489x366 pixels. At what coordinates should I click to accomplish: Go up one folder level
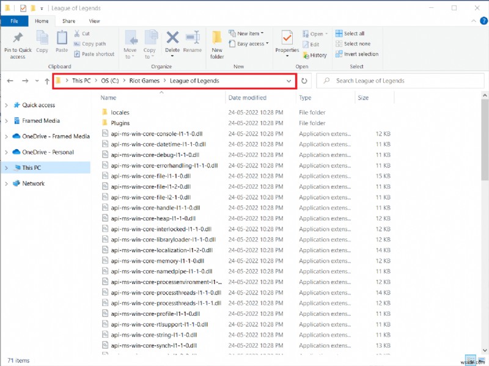[47, 81]
